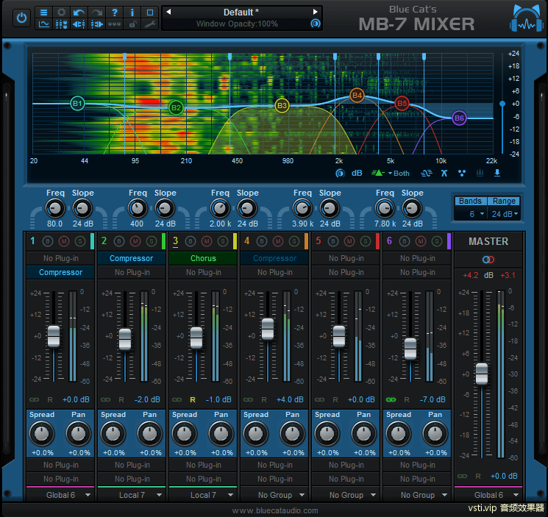The width and height of the screenshot is (548, 517).
Task: Click the B6 band handle on graph
Action: tap(459, 118)
